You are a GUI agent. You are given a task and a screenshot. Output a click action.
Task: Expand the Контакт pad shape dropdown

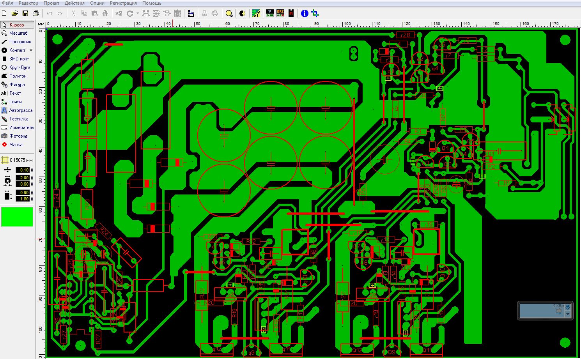(31, 50)
